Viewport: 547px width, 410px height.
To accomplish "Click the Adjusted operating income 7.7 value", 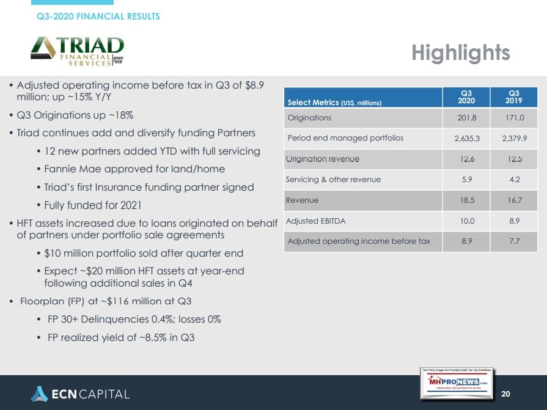I will point(514,241).
